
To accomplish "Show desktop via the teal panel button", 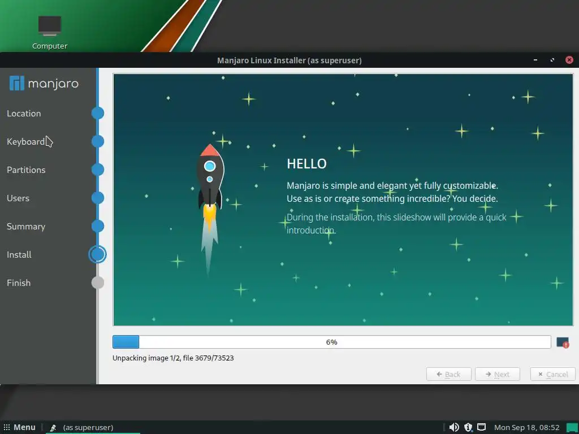I will [572, 427].
